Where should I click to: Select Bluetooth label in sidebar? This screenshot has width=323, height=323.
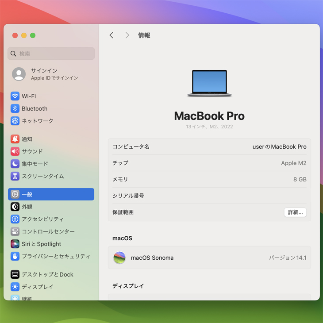tap(35, 108)
